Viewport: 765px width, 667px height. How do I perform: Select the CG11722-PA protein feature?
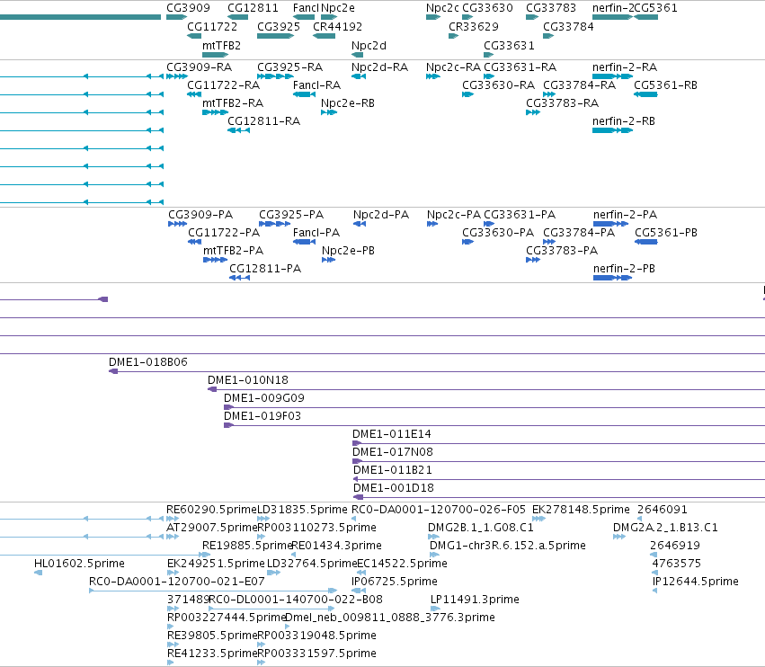tap(195, 242)
